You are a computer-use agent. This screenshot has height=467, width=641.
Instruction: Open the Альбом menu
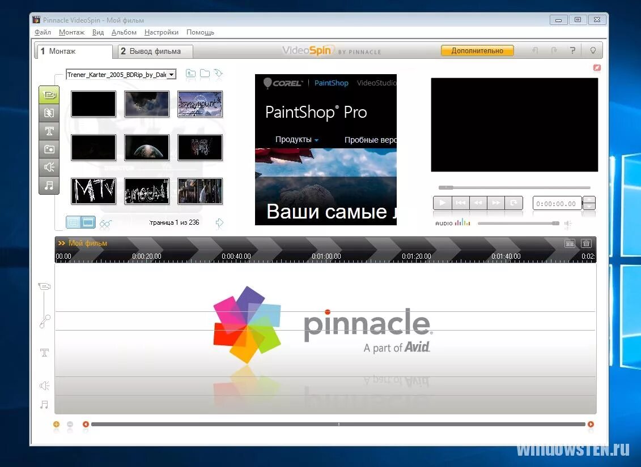(124, 32)
